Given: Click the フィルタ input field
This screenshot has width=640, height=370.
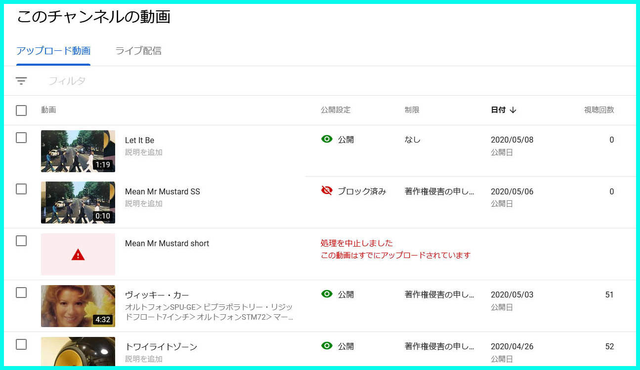Looking at the screenshot, I should coord(67,81).
